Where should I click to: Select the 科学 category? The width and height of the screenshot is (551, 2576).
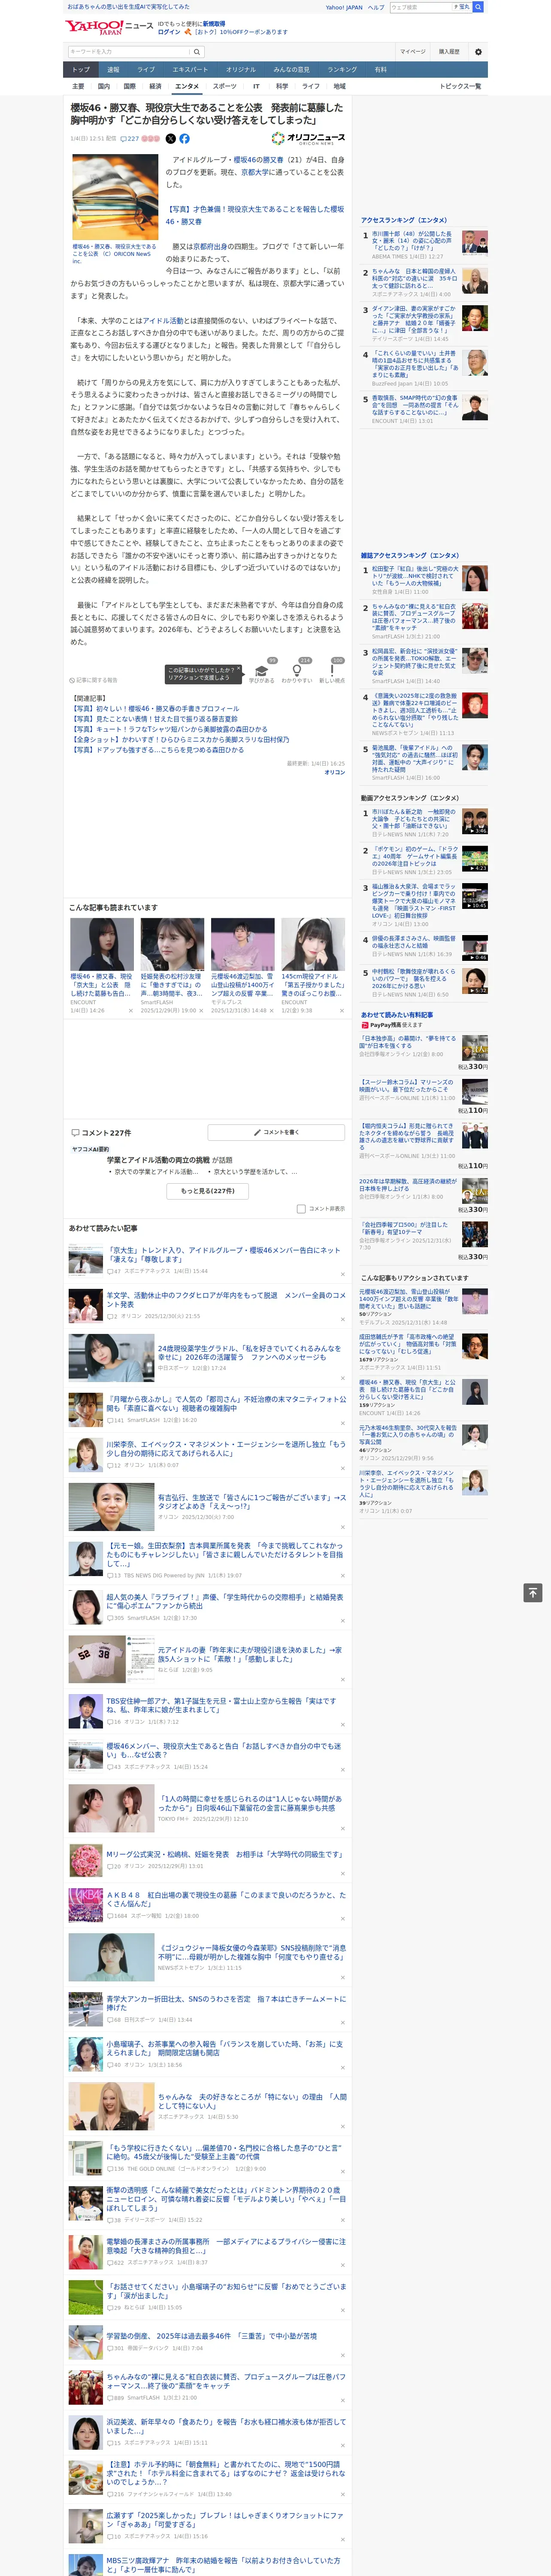click(x=282, y=87)
